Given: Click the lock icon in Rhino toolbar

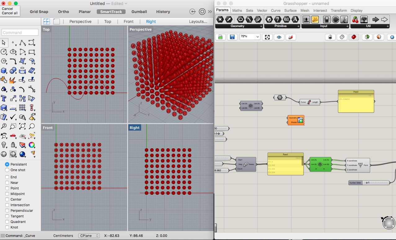Looking at the screenshot, I should [x=13, y=145].
